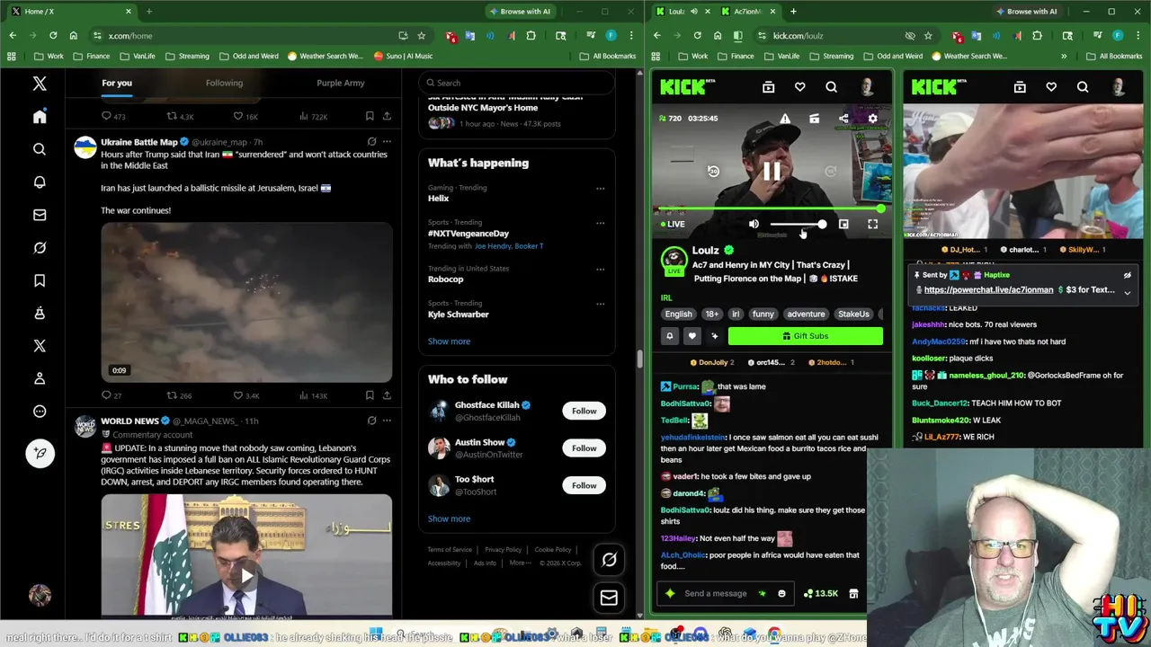
Task: Click Show more under Who to follow
Action: coord(449,518)
